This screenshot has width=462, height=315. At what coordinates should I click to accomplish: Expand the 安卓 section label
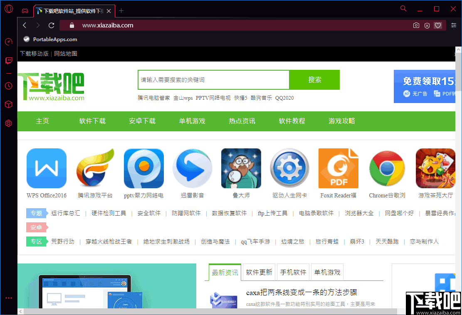click(x=37, y=227)
